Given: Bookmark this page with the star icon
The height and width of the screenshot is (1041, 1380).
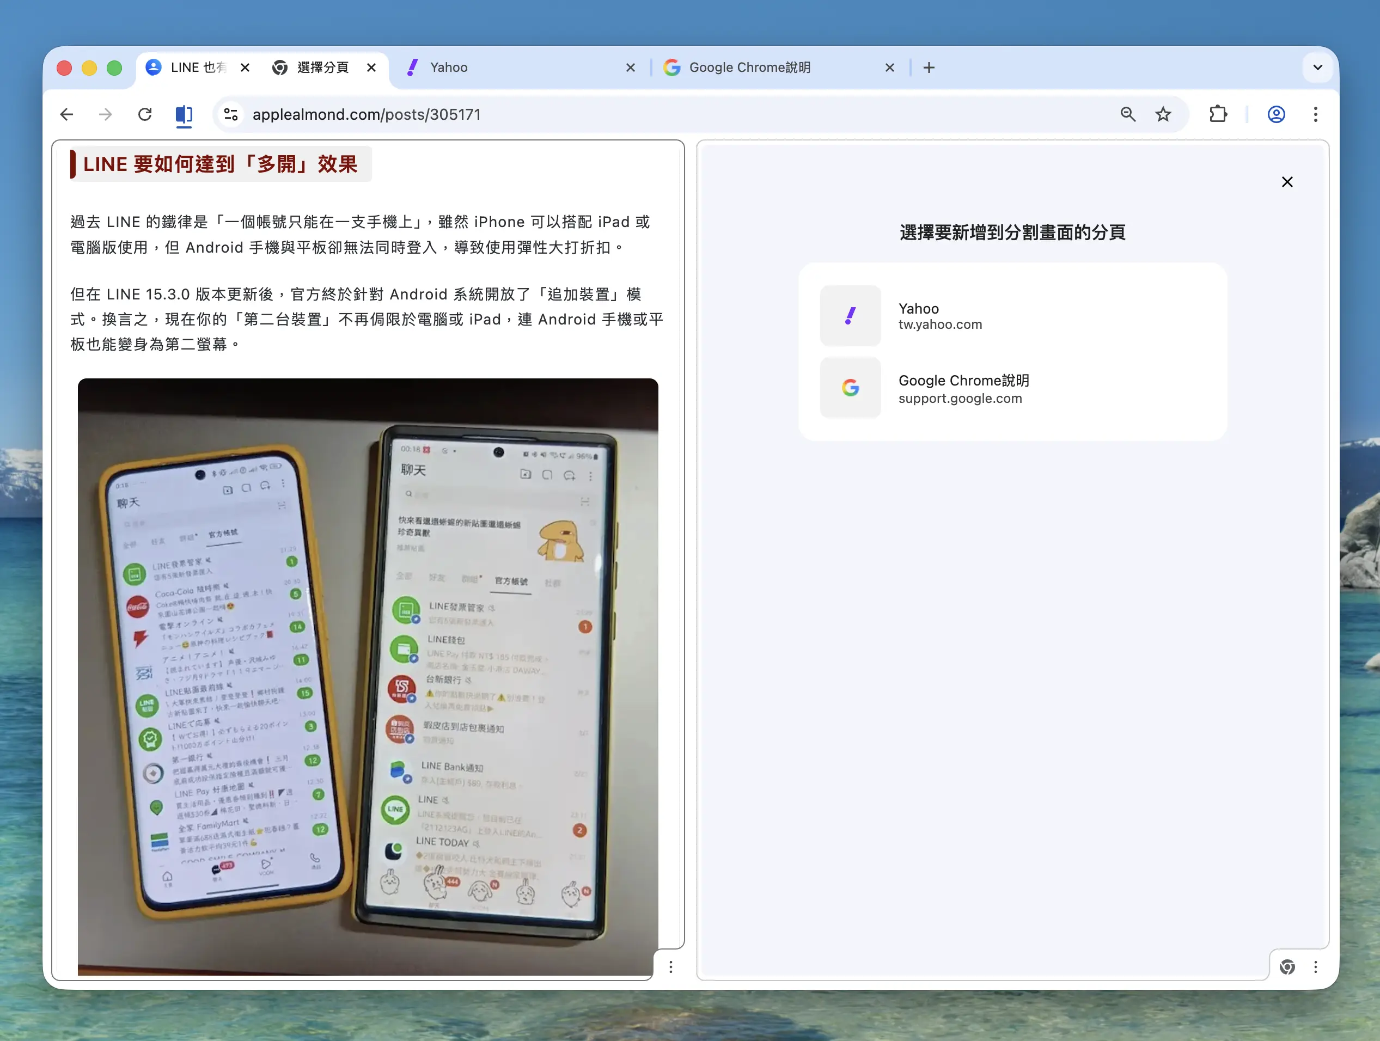Looking at the screenshot, I should click(x=1163, y=114).
